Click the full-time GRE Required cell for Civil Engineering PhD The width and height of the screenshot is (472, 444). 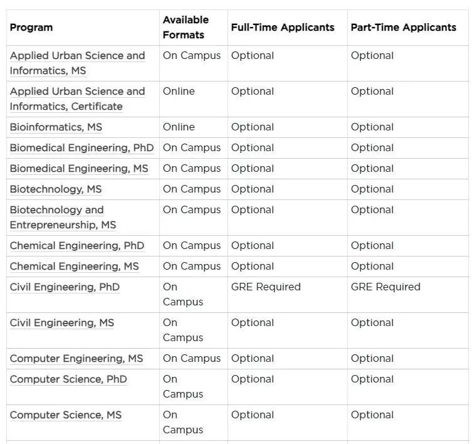pos(266,287)
